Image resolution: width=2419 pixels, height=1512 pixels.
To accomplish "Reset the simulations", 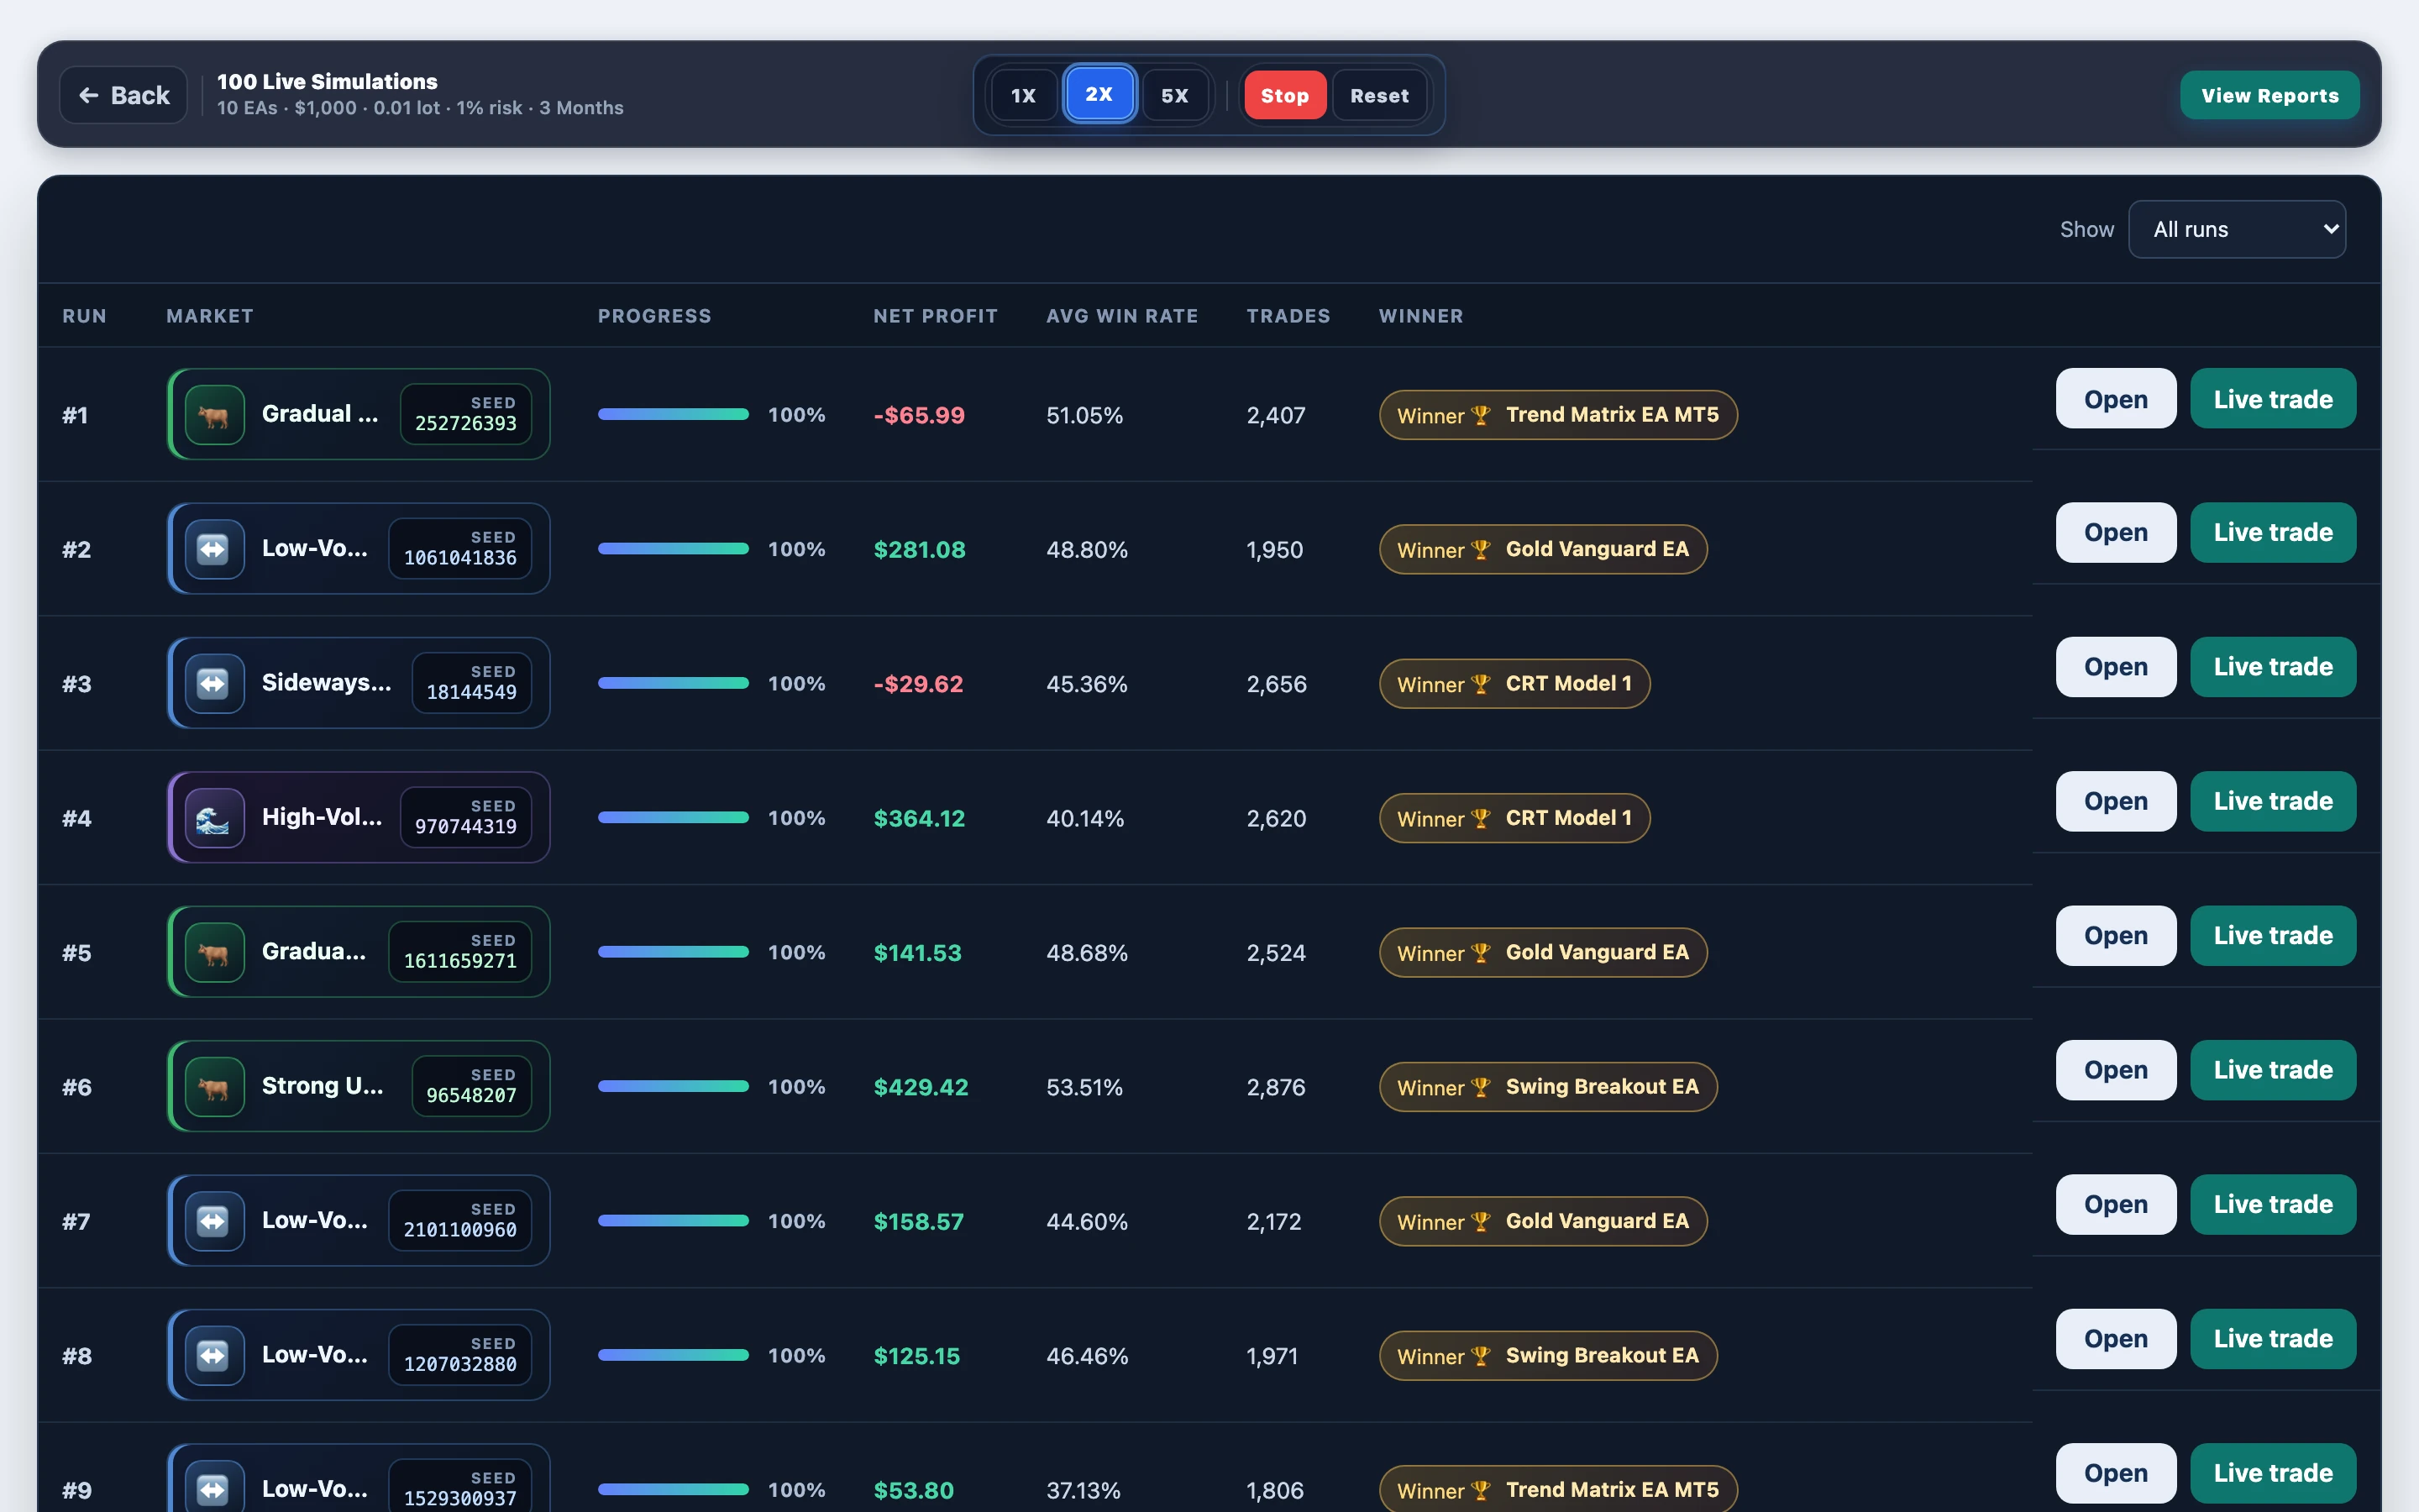I will coord(1379,95).
